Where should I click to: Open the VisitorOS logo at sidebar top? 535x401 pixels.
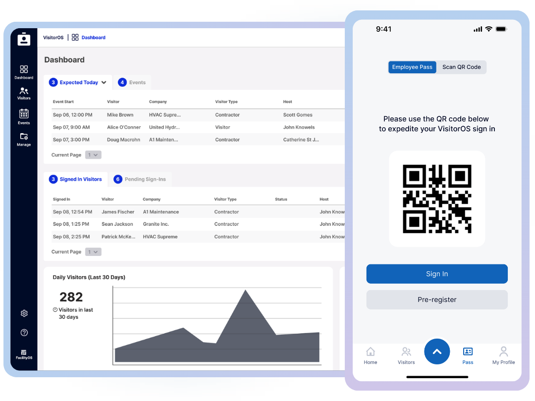coord(24,39)
